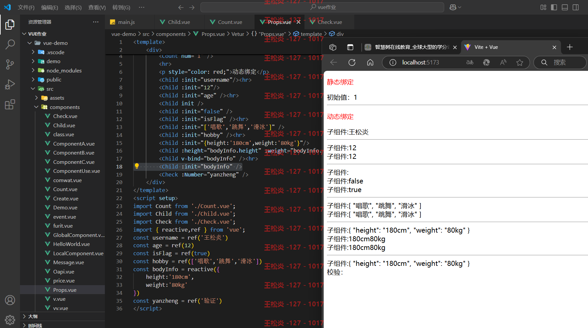The height and width of the screenshot is (328, 588).
Task: Click the read aloud icon in address bar
Action: (503, 62)
